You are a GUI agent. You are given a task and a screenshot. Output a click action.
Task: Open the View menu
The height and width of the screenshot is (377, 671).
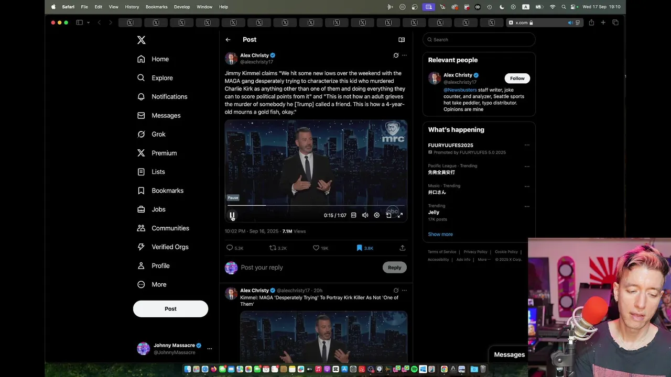[x=114, y=7]
